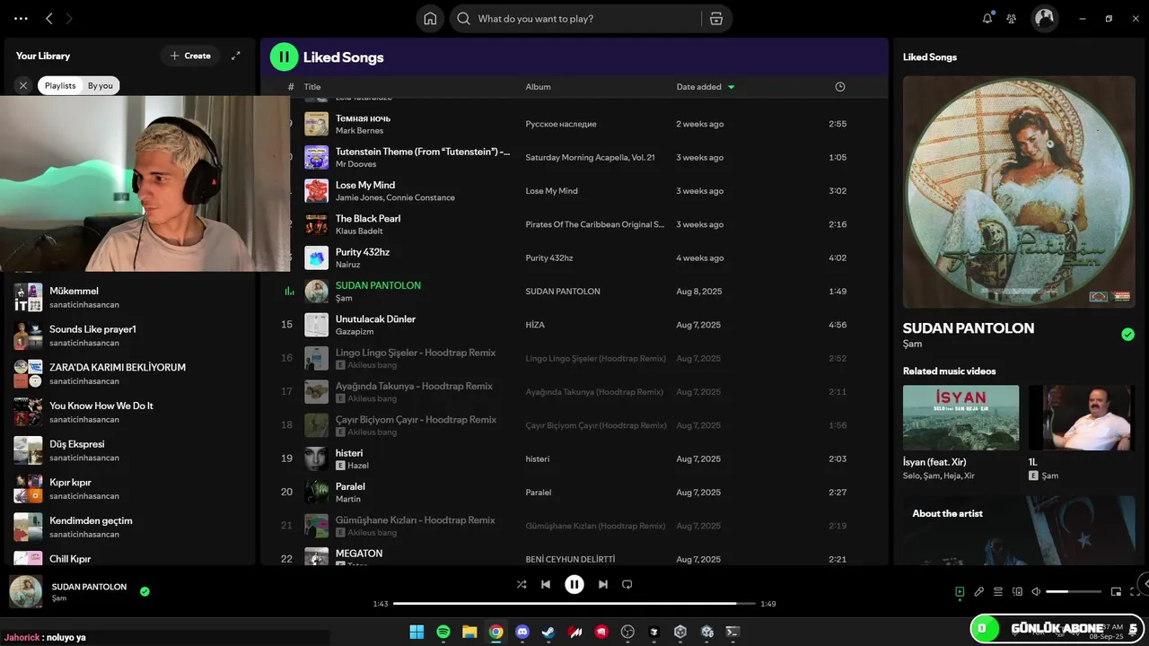Clear the library filter with X
Image resolution: width=1149 pixels, height=646 pixels.
(x=23, y=85)
